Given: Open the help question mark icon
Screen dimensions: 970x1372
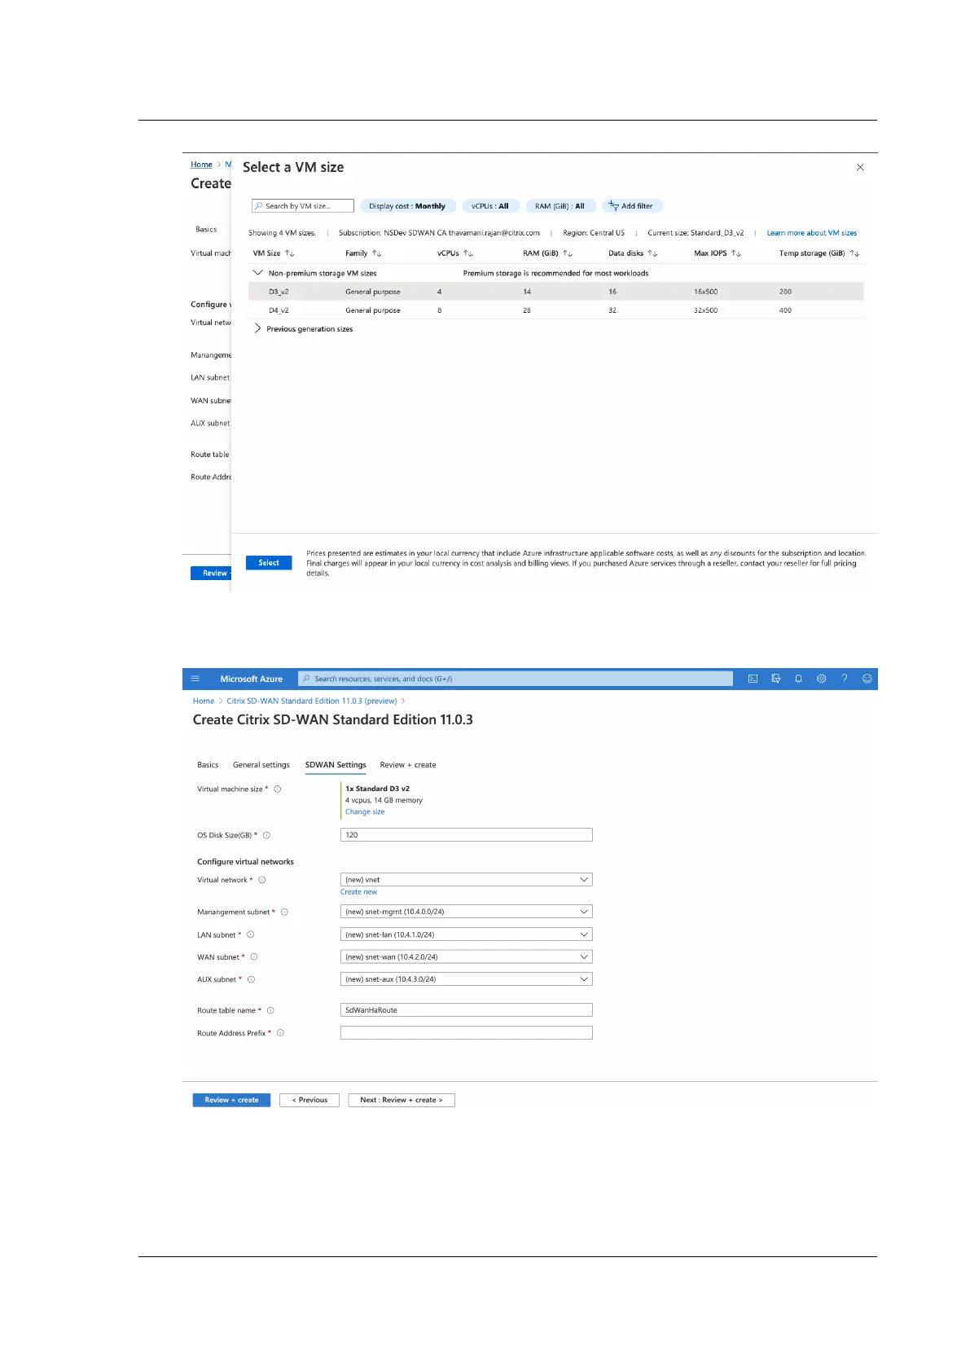Looking at the screenshot, I should pyautogui.click(x=844, y=679).
